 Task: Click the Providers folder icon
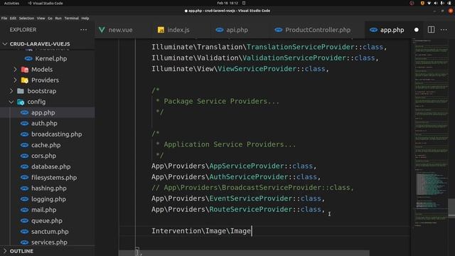(x=25, y=80)
